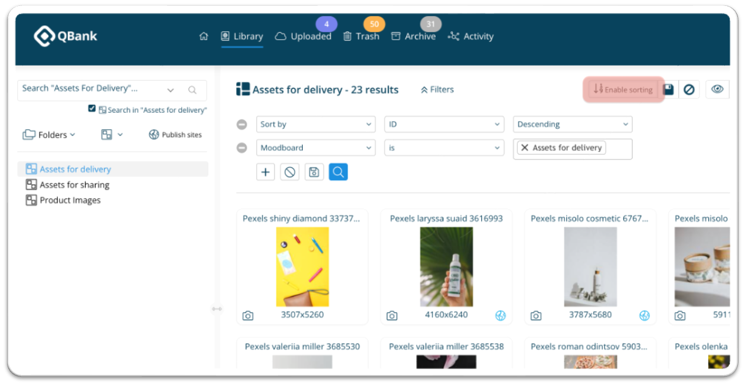Screen dimensions: 745x385
Task: Go to the home page icon
Action: click(x=204, y=37)
